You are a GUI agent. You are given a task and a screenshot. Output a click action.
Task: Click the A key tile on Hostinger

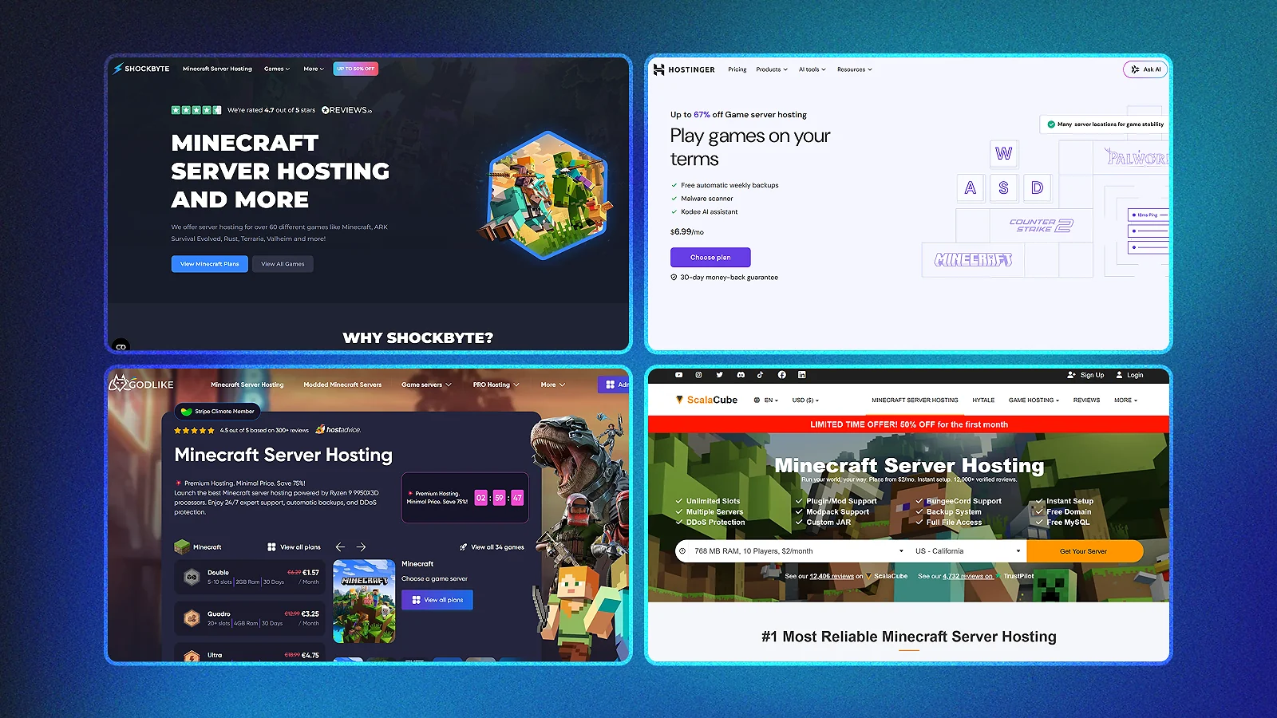pyautogui.click(x=970, y=187)
